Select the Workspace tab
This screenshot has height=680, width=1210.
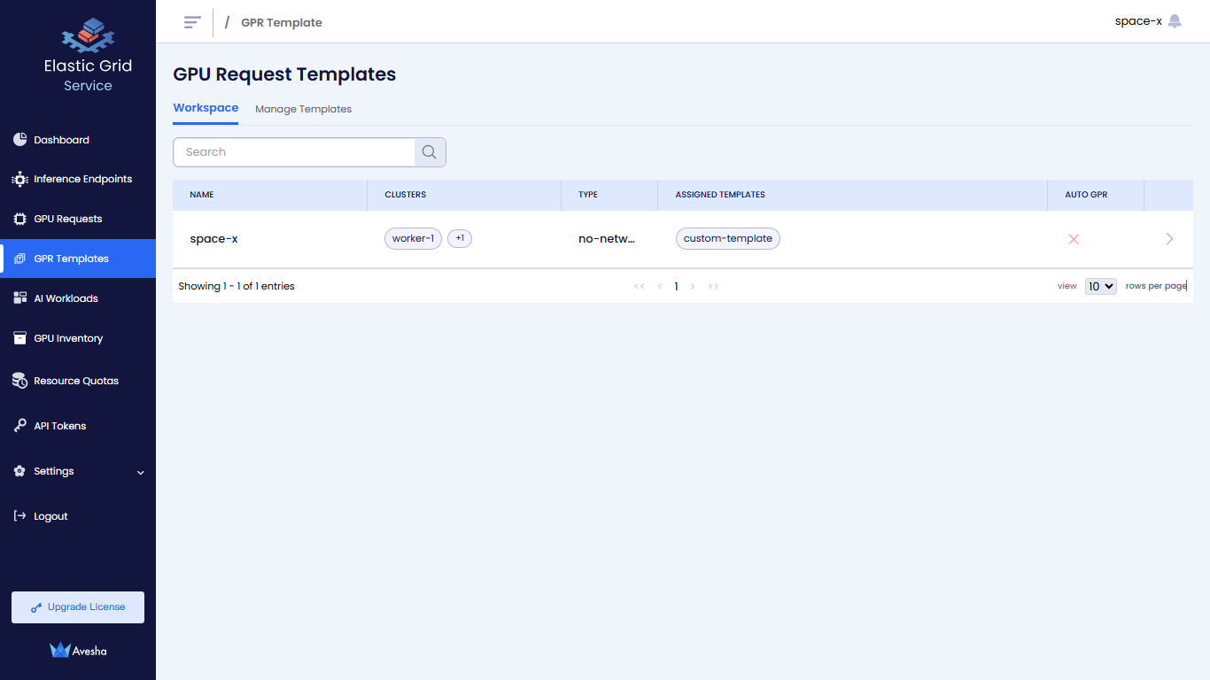pos(206,108)
